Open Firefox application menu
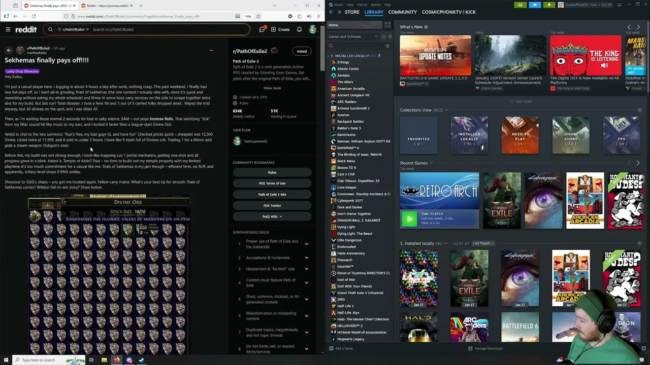Viewport: 650px width, 365px height. click(x=318, y=16)
